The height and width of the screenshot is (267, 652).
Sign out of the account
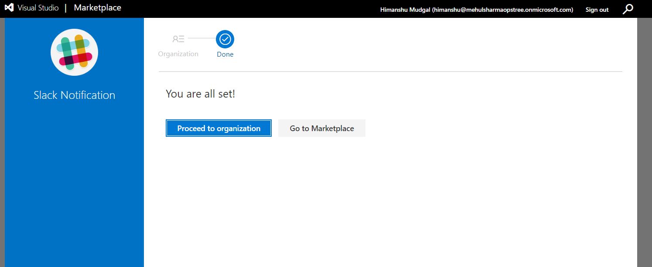tap(597, 10)
